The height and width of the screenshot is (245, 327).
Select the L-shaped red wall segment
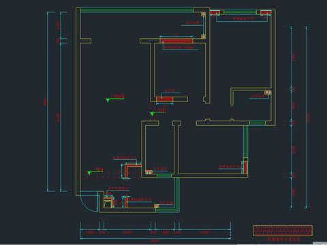pyautogui.click(x=131, y=169)
